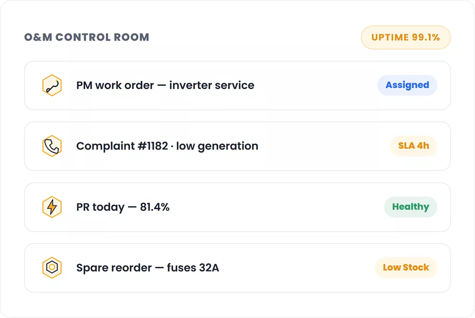Click the Assigned status badge
The height and width of the screenshot is (318, 475).
pyautogui.click(x=407, y=85)
